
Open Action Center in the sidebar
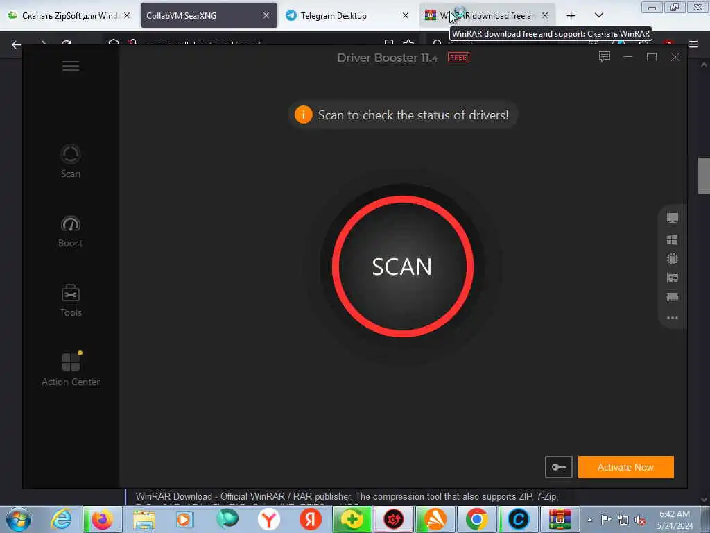click(71, 369)
